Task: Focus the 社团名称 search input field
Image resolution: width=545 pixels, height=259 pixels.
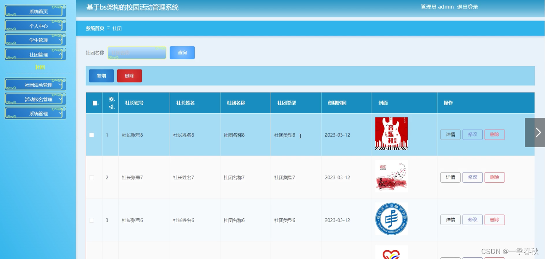Action: point(137,53)
